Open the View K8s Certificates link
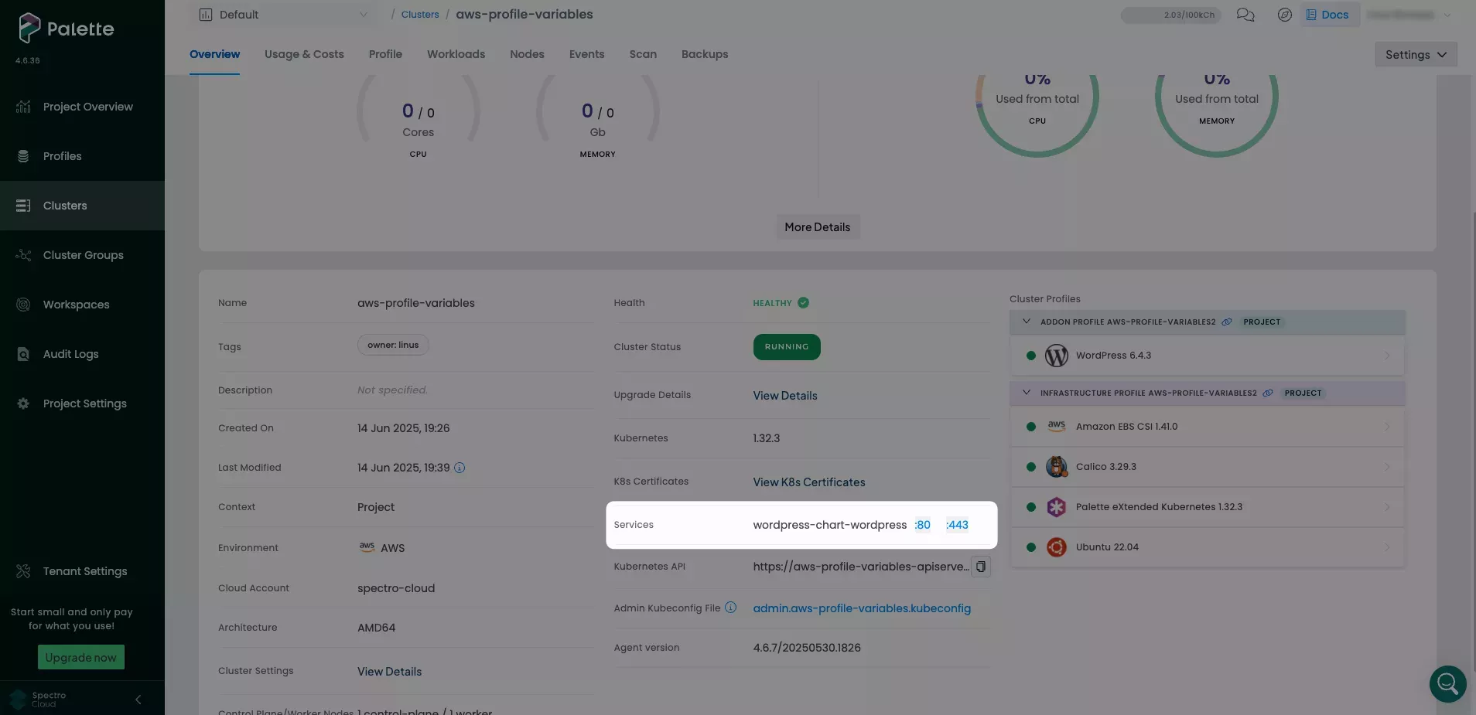The height and width of the screenshot is (715, 1476). (x=808, y=482)
